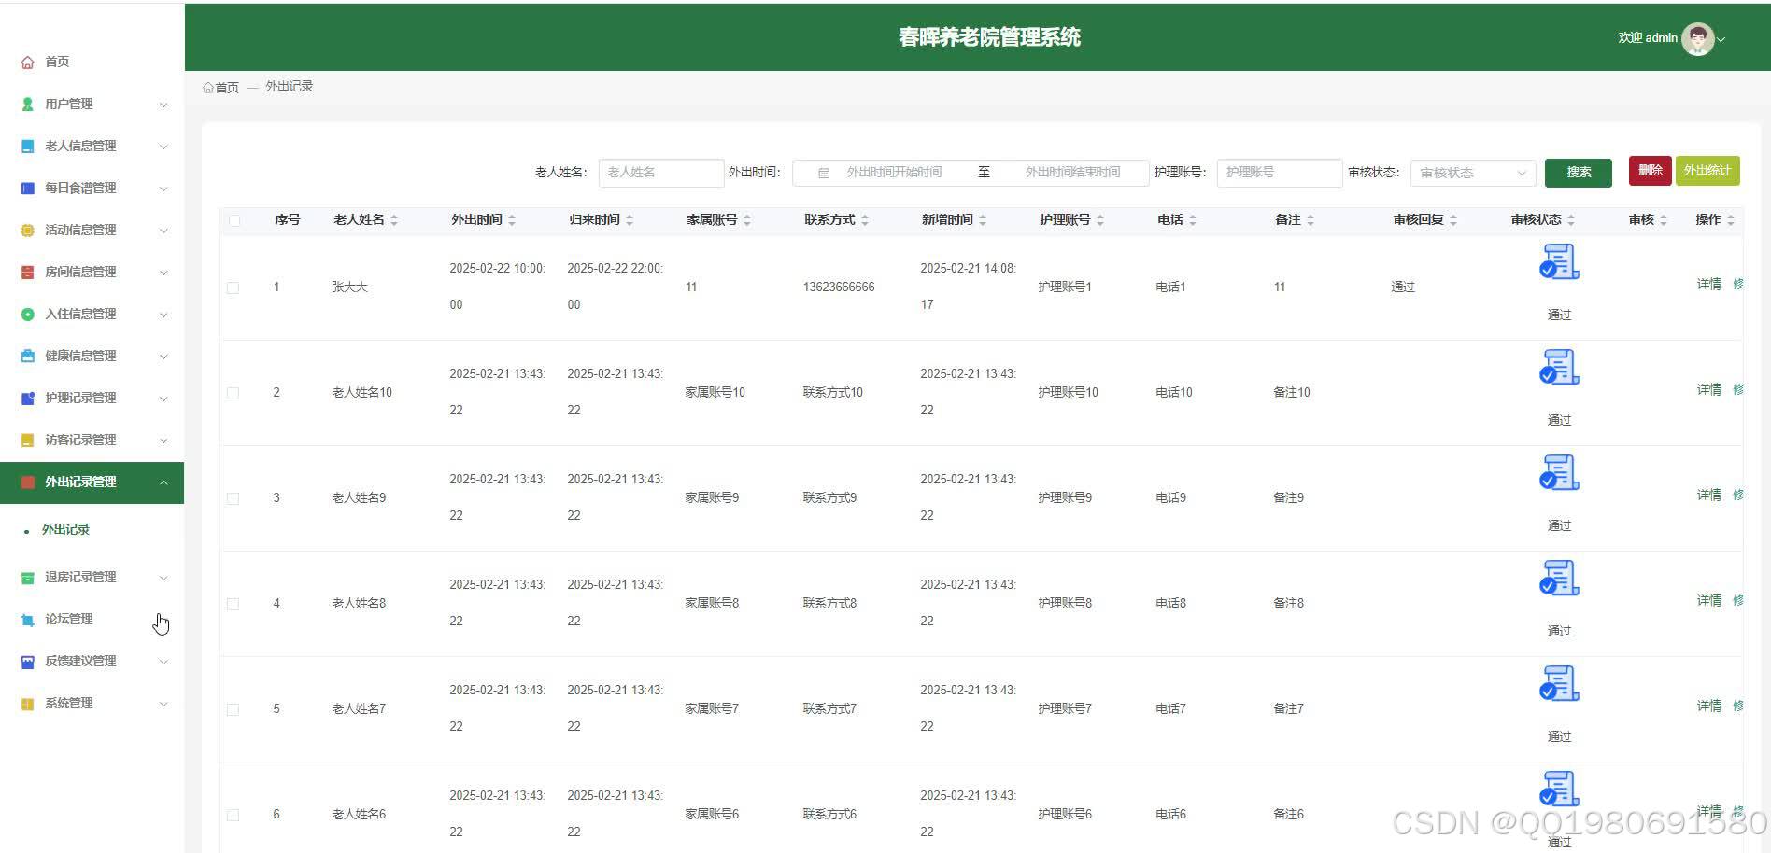Click the 每日食谱管理 icon
The height and width of the screenshot is (853, 1771).
[x=27, y=188]
